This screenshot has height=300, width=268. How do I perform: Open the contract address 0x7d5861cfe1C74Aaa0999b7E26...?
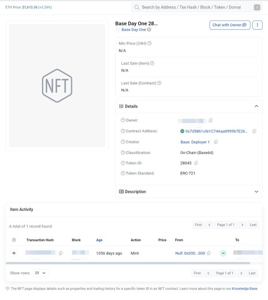pyautogui.click(x=216, y=131)
